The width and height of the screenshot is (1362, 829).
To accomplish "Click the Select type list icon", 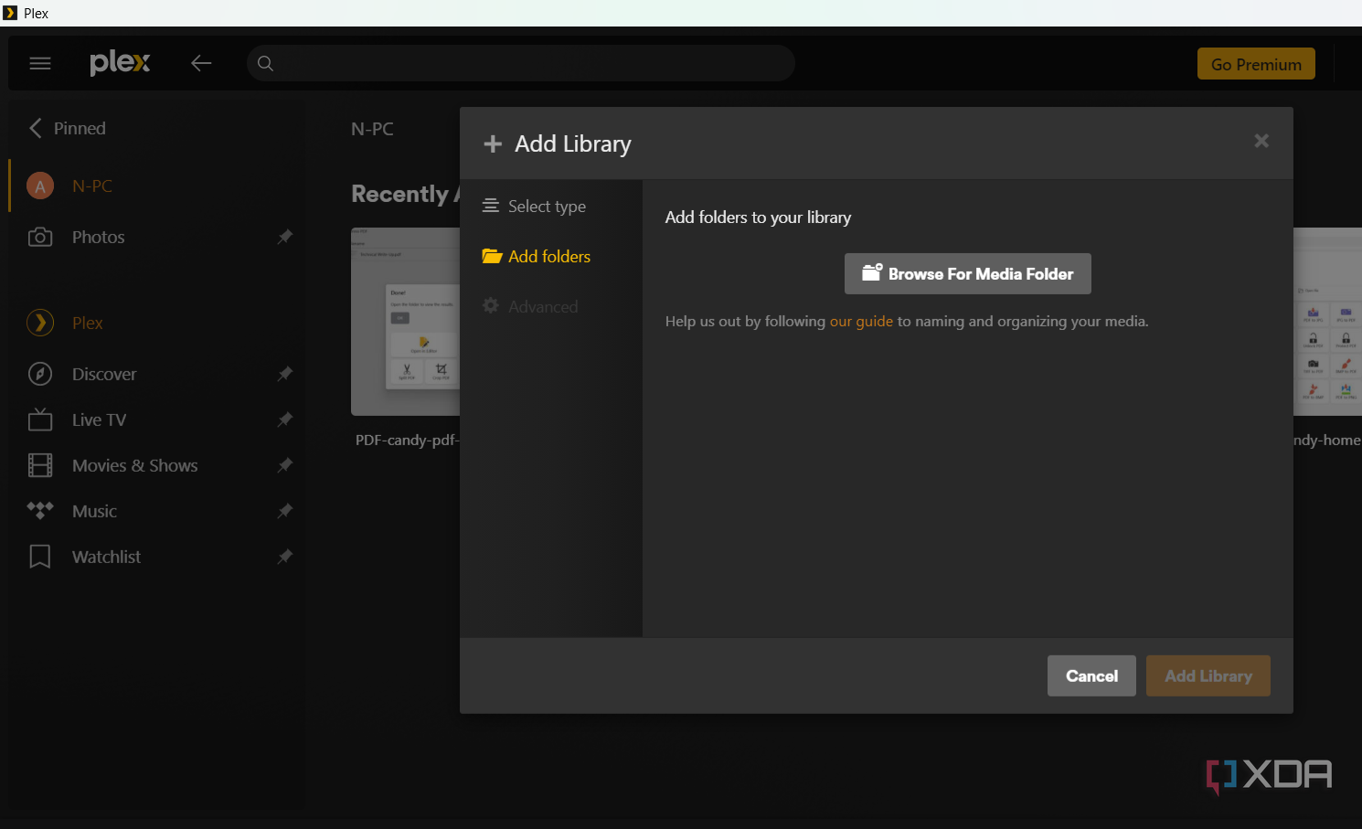I will tap(491, 206).
